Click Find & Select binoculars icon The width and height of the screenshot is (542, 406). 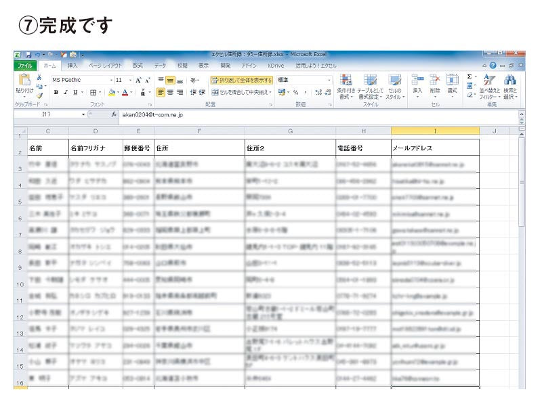[510, 86]
